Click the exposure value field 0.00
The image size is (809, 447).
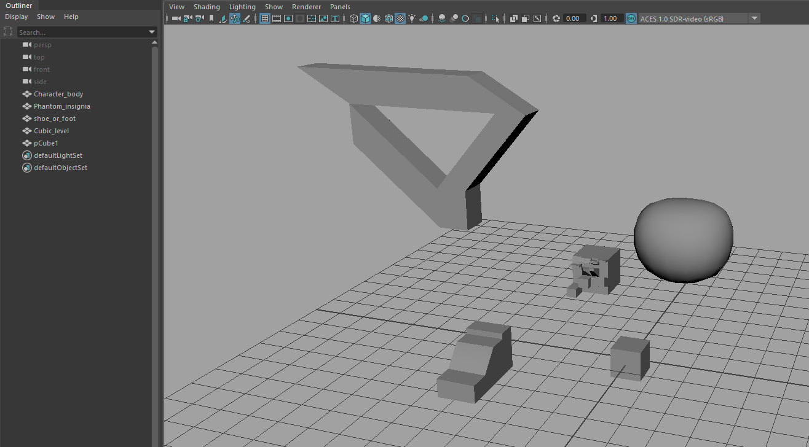(x=575, y=18)
